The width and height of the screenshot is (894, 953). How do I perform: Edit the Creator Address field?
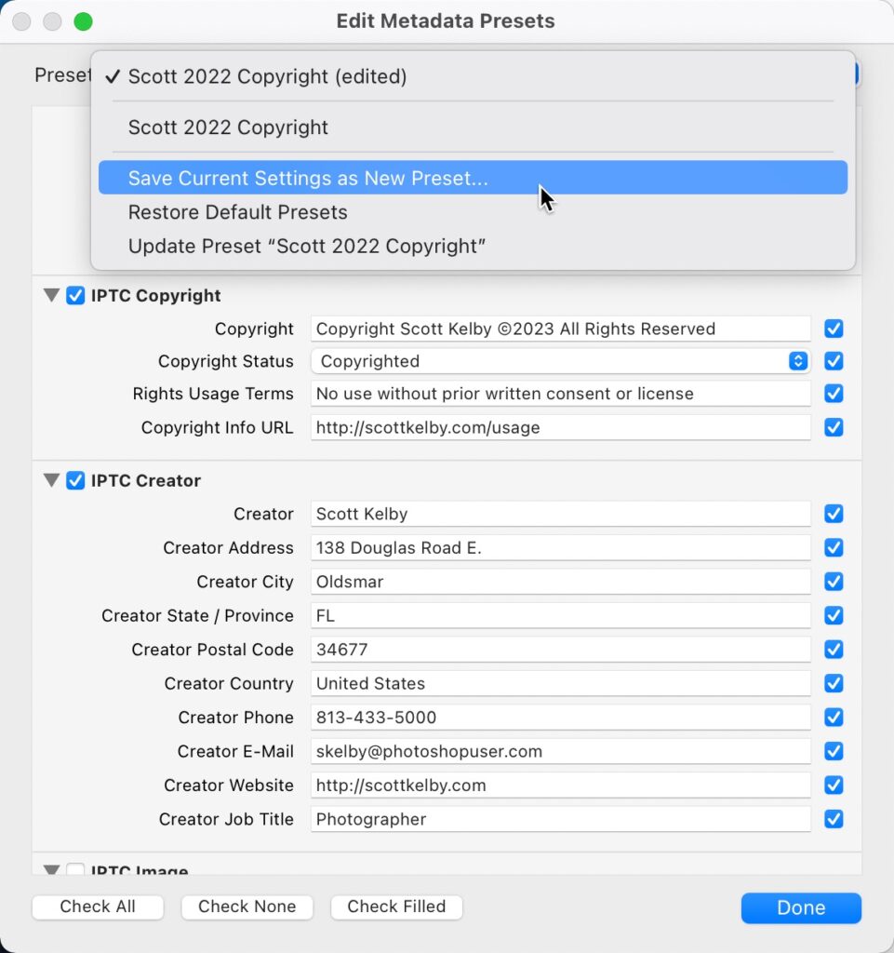click(x=561, y=547)
